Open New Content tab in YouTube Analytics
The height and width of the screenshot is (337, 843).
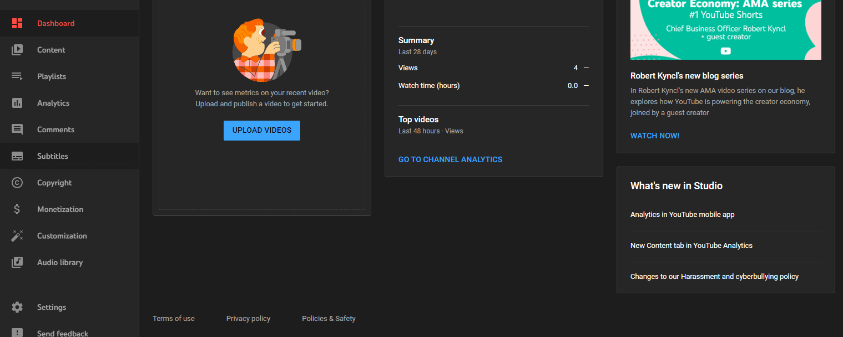(x=691, y=246)
